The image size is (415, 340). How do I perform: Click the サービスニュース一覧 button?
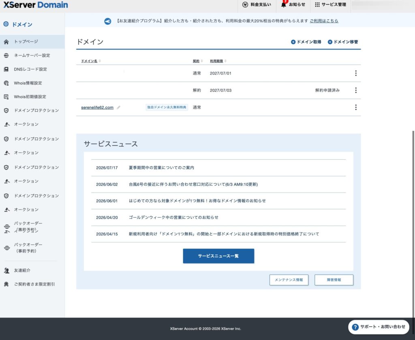(x=218, y=256)
